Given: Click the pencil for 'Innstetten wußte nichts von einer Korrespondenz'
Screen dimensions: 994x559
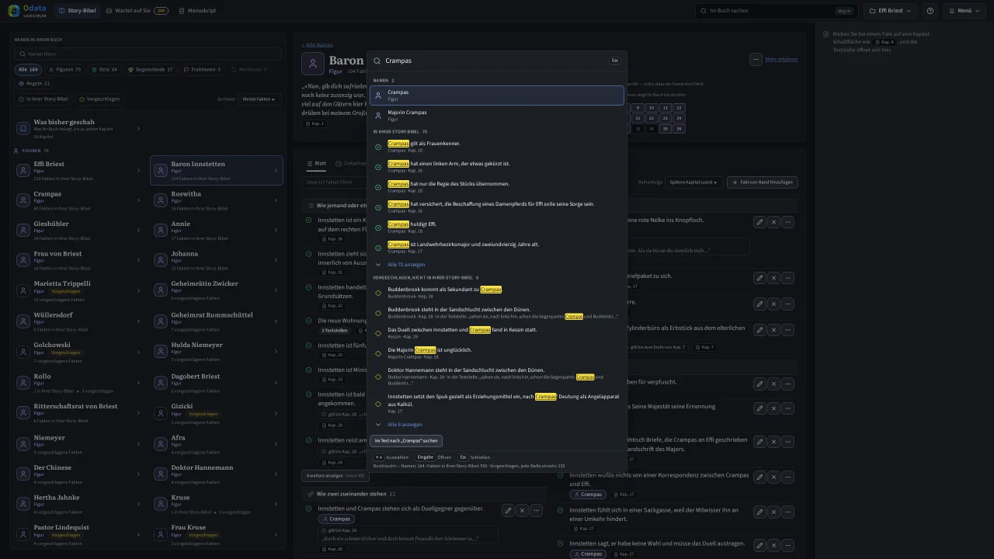Looking at the screenshot, I should tap(759, 477).
